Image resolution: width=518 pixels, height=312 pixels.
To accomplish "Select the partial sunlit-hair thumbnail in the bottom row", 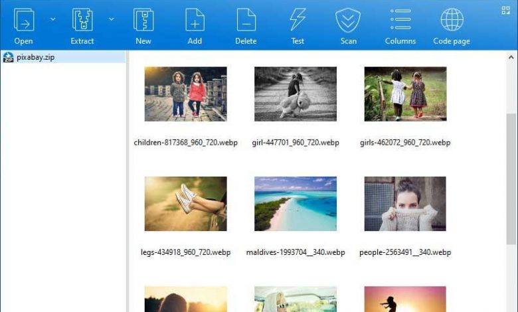I will coord(186,299).
